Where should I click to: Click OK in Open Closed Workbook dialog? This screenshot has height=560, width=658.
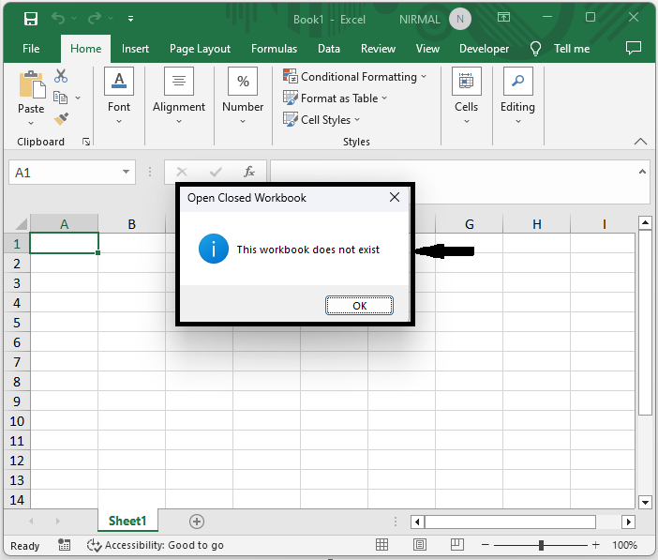point(359,306)
